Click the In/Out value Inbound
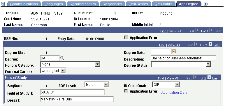 tap(166, 13)
